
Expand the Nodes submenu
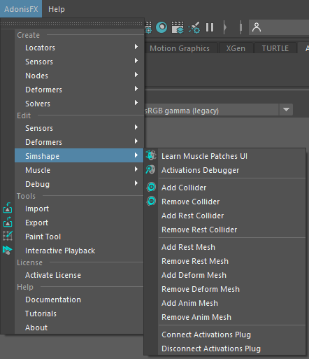[79, 76]
